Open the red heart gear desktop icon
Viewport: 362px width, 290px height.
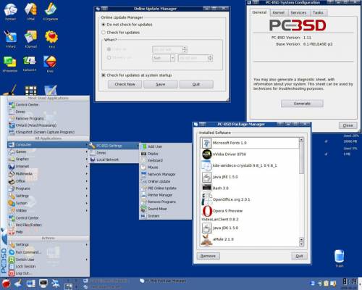pyautogui.click(x=51, y=38)
